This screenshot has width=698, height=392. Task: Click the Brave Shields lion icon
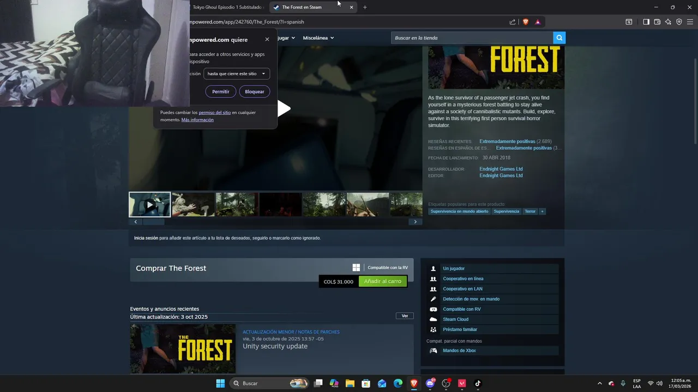pos(526,22)
